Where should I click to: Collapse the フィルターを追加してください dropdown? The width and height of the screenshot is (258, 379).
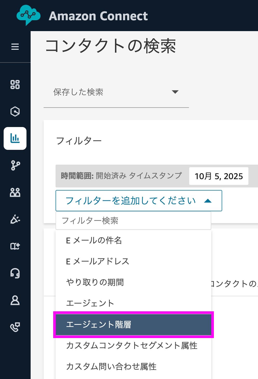pos(139,201)
